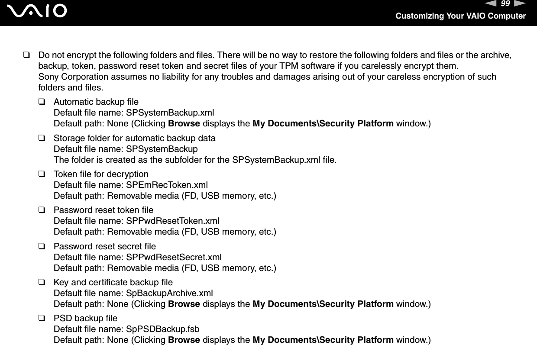Click the VAIO logo in the header
The height and width of the screenshot is (345, 537).
tap(39, 10)
